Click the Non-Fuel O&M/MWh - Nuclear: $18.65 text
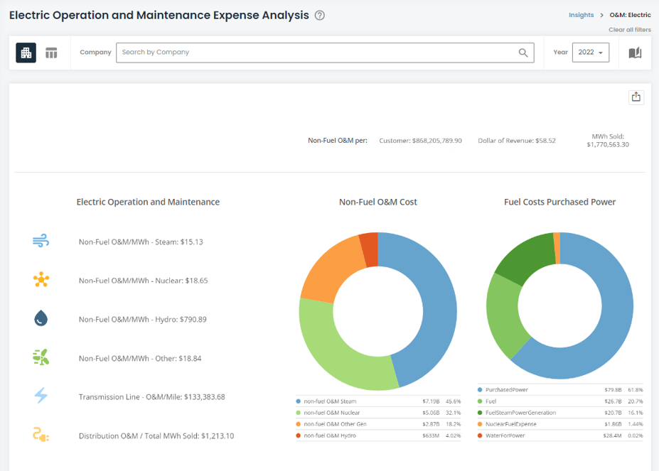The height and width of the screenshot is (471, 659). click(144, 281)
